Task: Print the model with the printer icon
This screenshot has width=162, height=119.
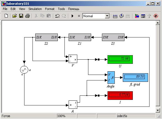Action: 28,16
